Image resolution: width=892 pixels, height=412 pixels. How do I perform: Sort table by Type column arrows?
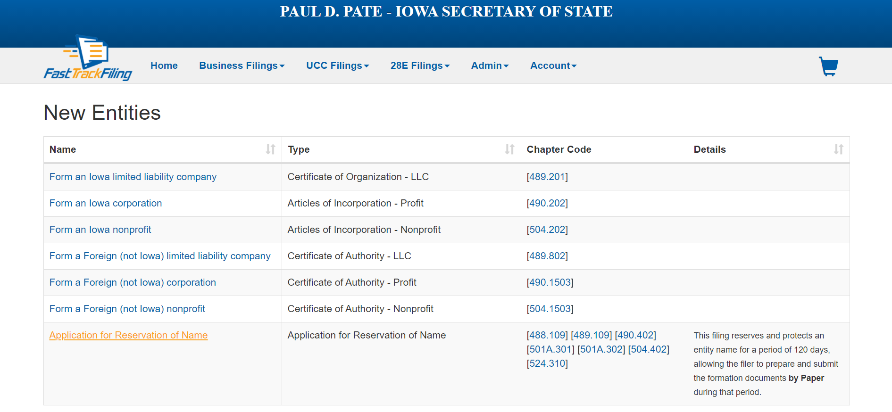click(x=509, y=149)
